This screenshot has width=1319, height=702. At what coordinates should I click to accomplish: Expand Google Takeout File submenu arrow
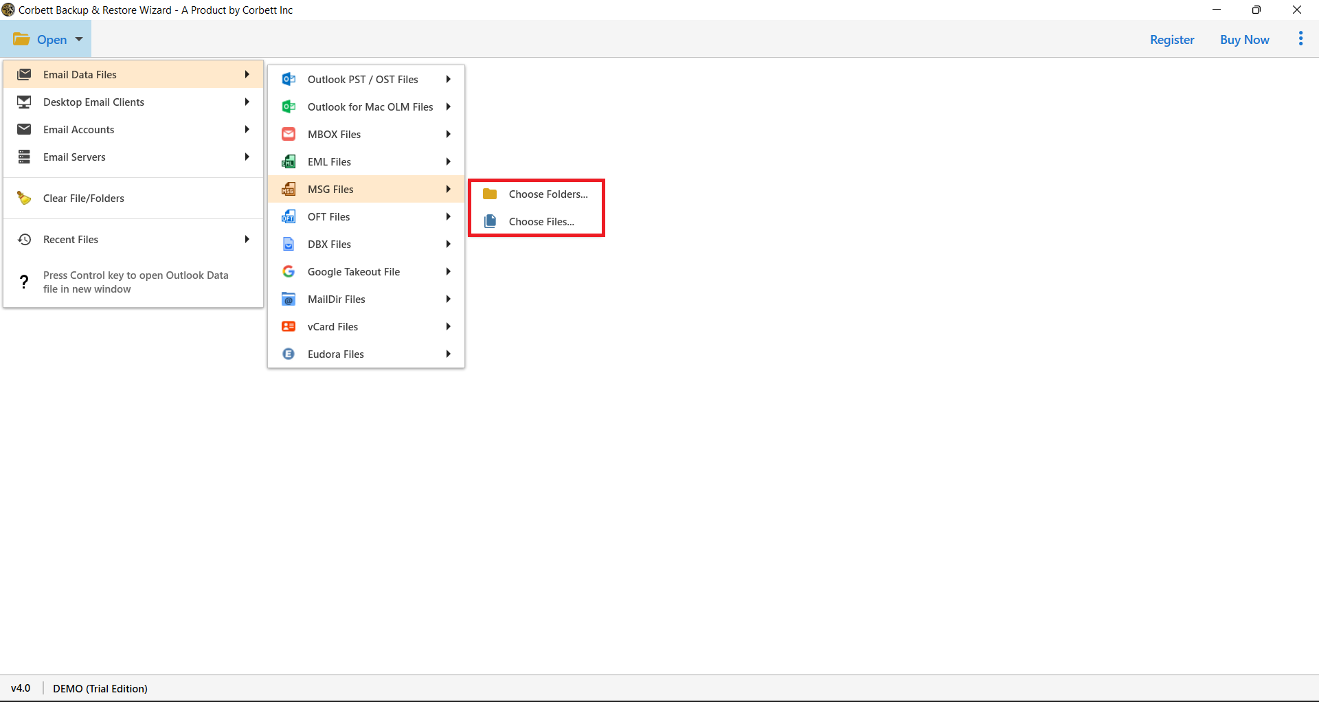(448, 271)
